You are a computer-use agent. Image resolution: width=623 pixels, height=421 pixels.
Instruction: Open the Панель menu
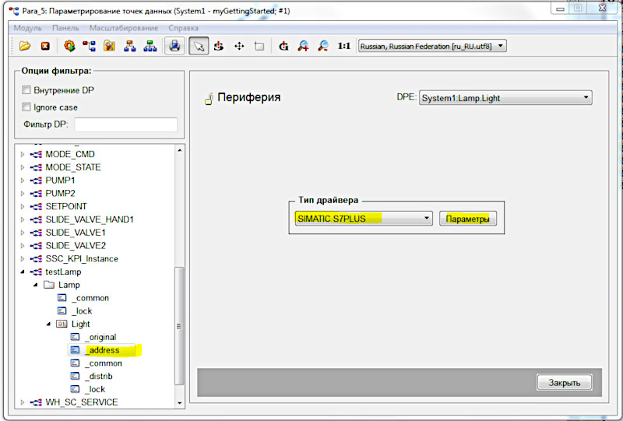(65, 28)
